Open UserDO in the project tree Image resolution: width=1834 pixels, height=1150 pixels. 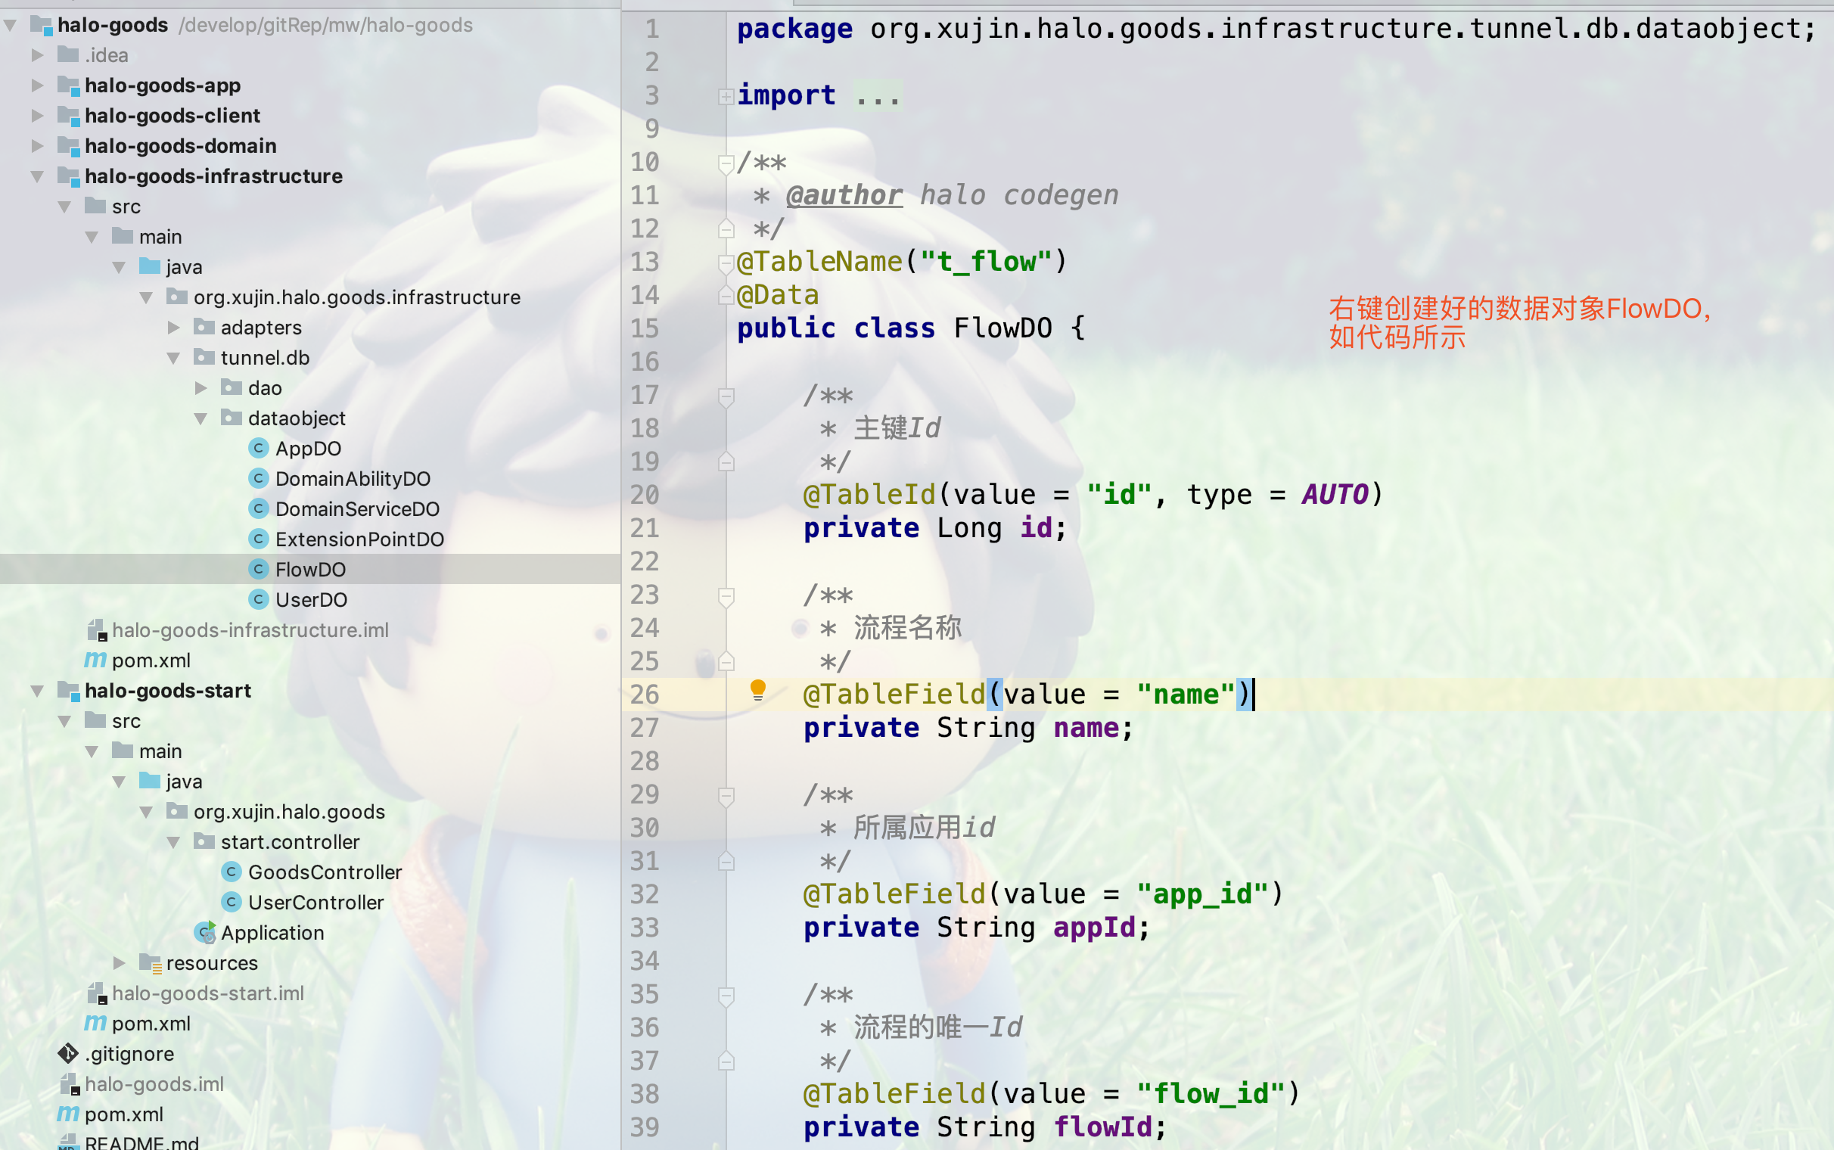311,599
